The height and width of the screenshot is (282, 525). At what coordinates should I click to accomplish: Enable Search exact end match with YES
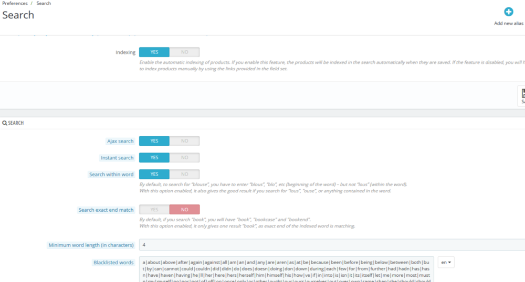pyautogui.click(x=154, y=210)
